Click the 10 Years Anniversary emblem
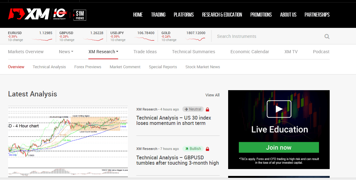The width and height of the screenshot is (356, 180). pos(60,14)
